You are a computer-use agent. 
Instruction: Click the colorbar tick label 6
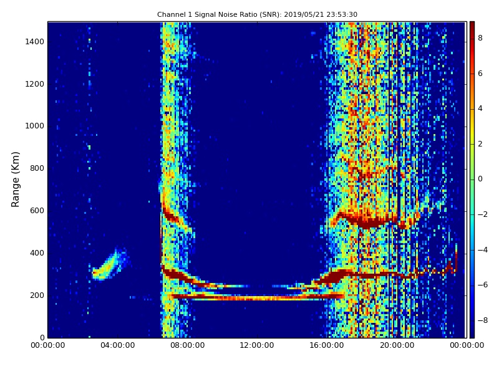click(x=480, y=74)
